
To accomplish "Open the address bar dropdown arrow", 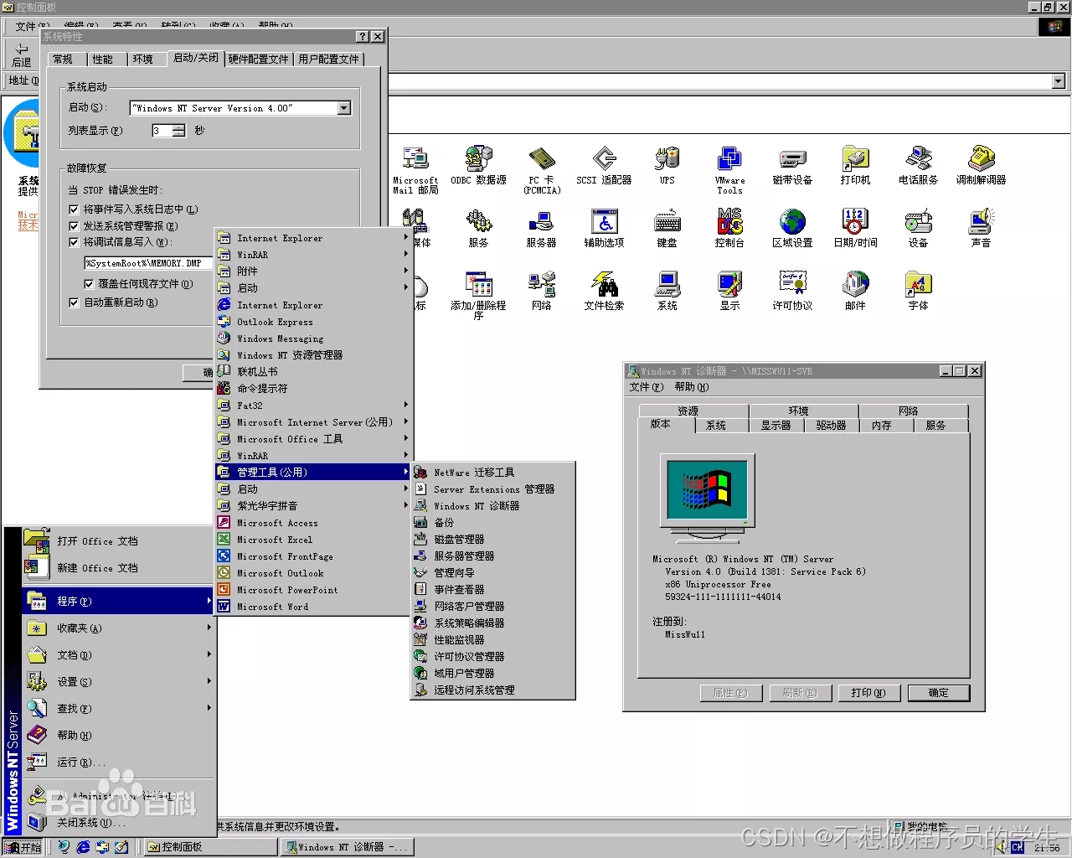I will pos(1059,81).
